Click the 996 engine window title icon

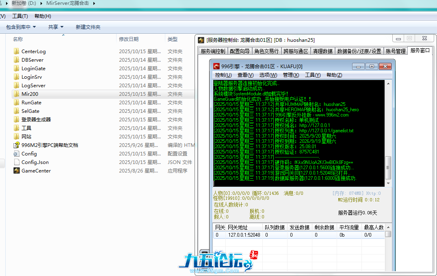click(x=216, y=66)
